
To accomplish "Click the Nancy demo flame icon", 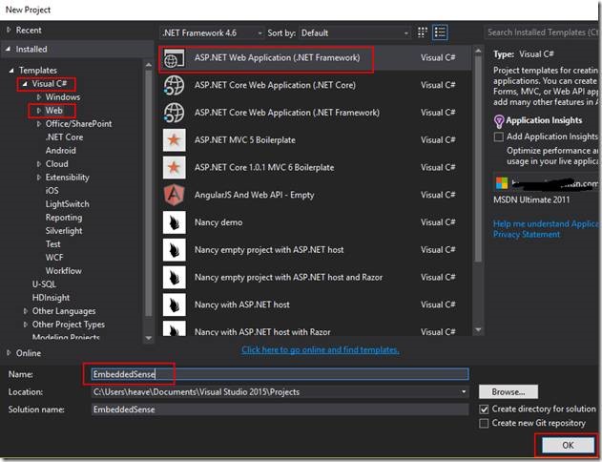I will pyautogui.click(x=175, y=222).
